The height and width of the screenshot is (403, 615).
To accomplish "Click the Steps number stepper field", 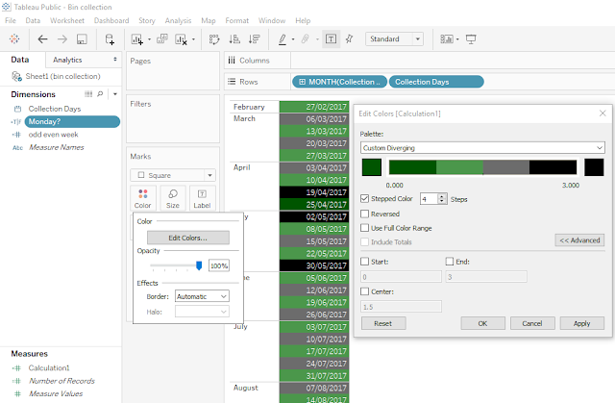I will [x=433, y=199].
